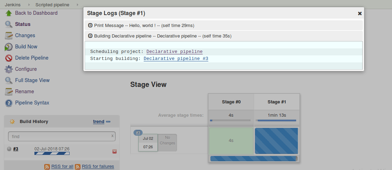Click the No Changes box for build #3
Screen dimensions: 392x170
[167, 143]
